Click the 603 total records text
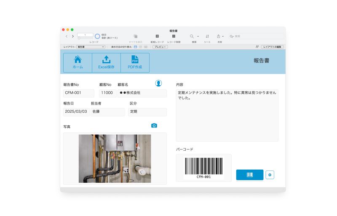The width and height of the screenshot is (337, 216). 104,35
